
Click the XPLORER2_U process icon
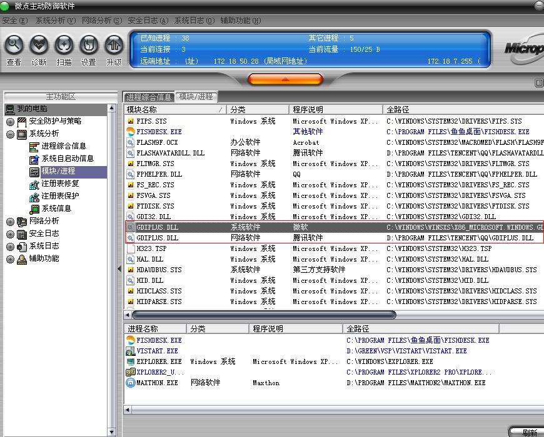point(131,372)
